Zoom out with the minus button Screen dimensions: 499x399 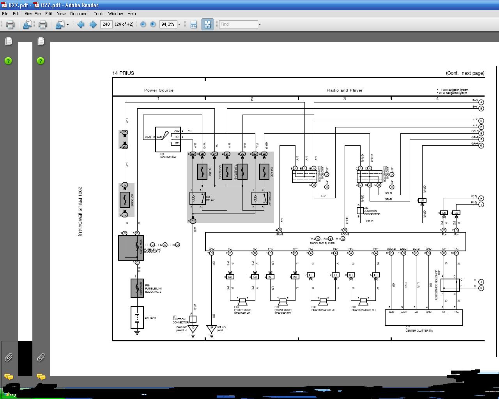point(143,24)
